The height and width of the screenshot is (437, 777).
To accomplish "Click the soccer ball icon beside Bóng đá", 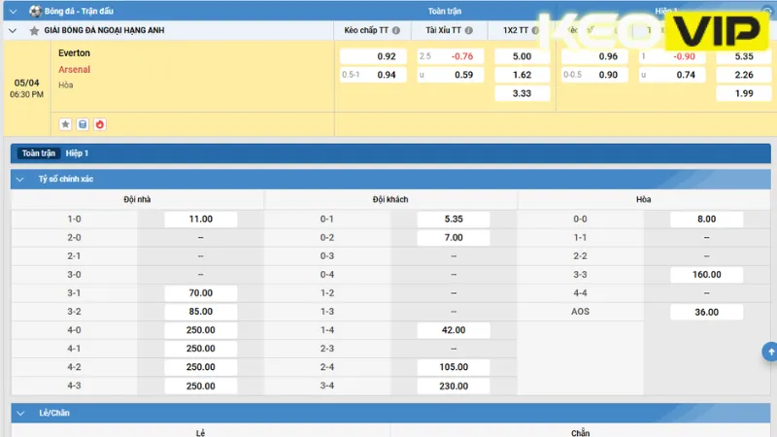I will click(x=35, y=11).
